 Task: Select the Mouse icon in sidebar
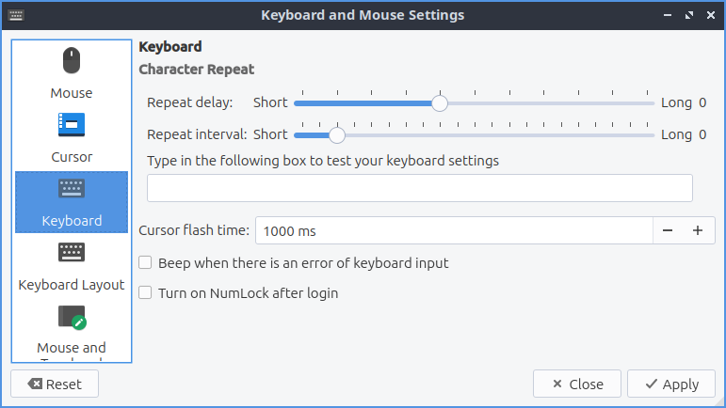(72, 61)
